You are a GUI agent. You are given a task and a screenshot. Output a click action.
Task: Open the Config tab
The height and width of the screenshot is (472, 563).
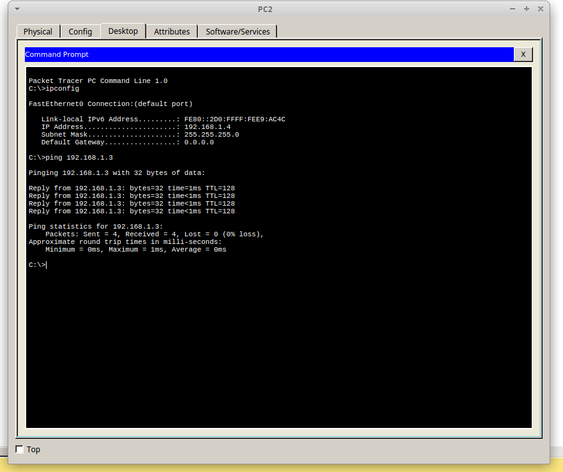80,31
